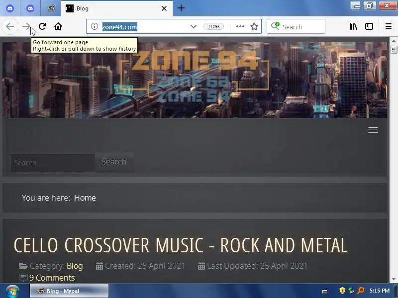398x298 pixels.
Task: Close the Blog tab
Action: 164,8
